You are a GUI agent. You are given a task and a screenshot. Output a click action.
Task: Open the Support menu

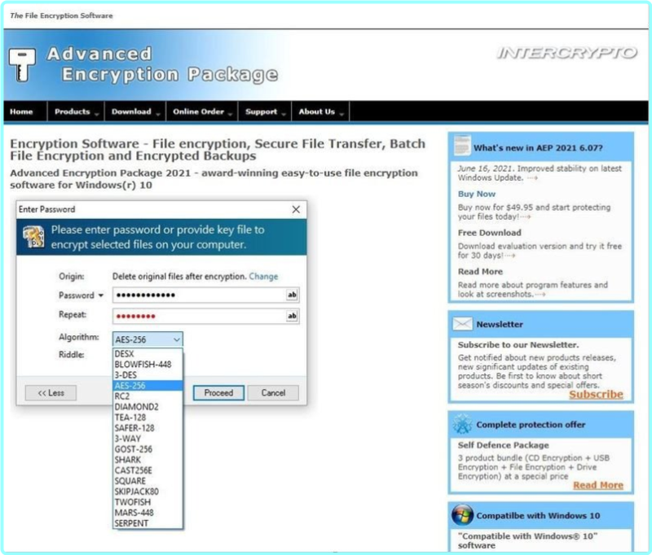(265, 111)
